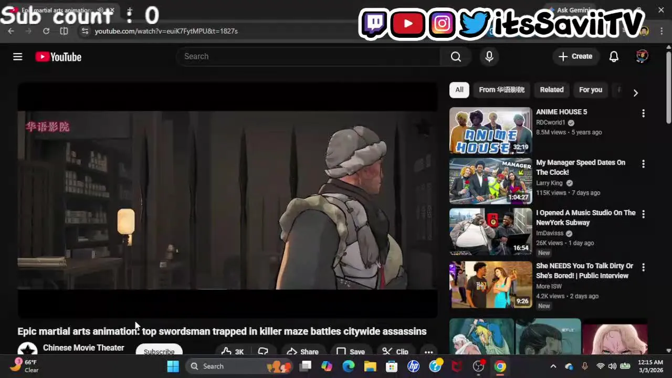Open site information icon in address bar
Image resolution: width=672 pixels, height=378 pixels.
click(85, 31)
